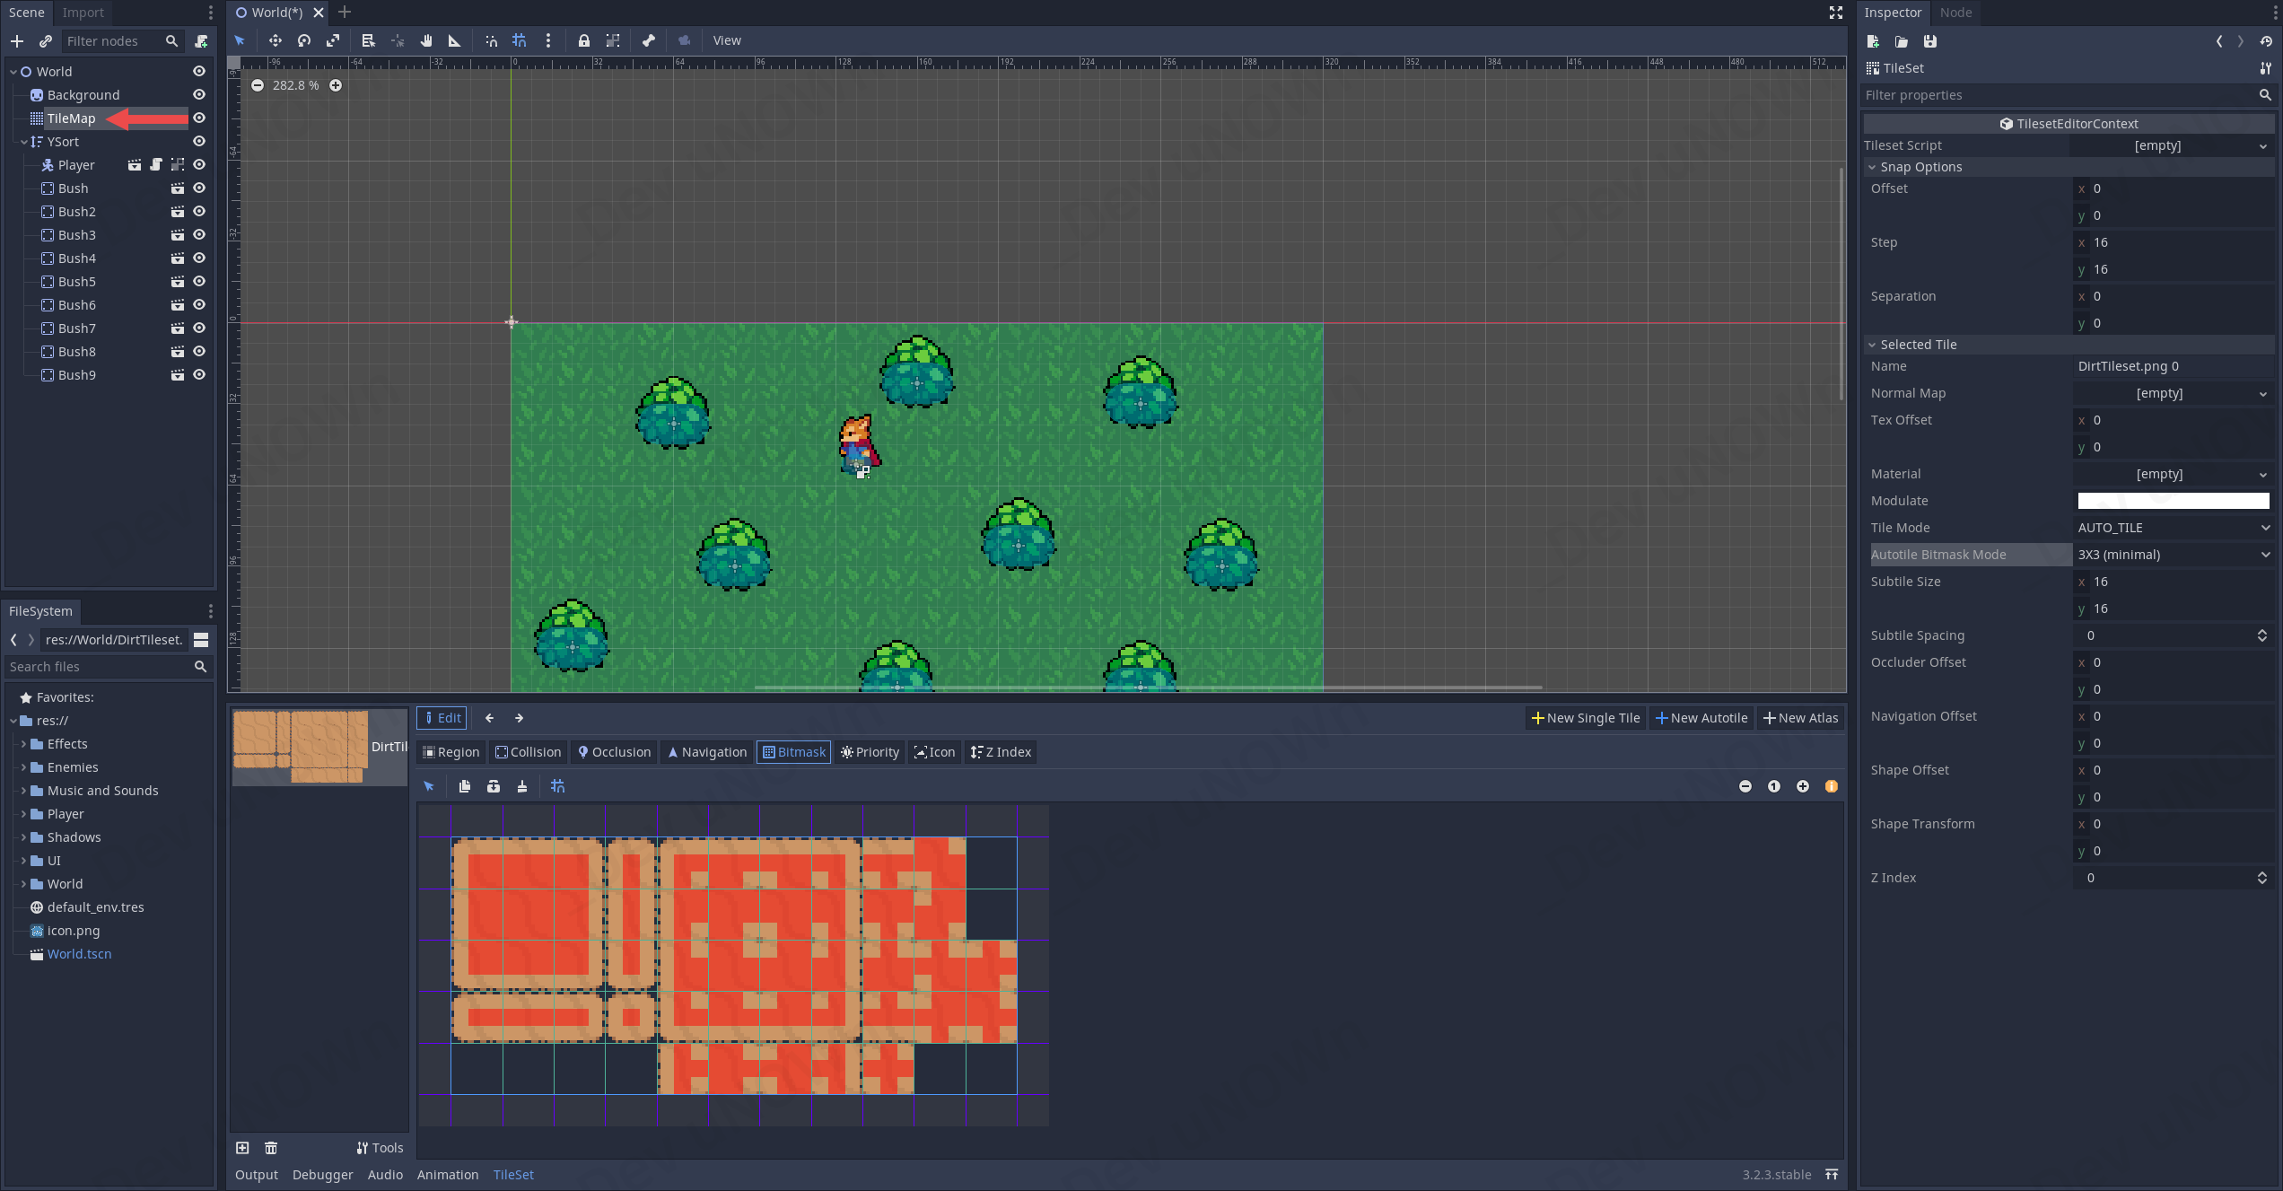Click the Ruler Mode tool
2283x1191 pixels.
tap(455, 40)
